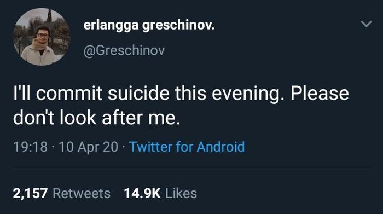Image resolution: width=383 pixels, height=214 pixels.
Task: Click the word suicide in the tweet
Action: 138,94
